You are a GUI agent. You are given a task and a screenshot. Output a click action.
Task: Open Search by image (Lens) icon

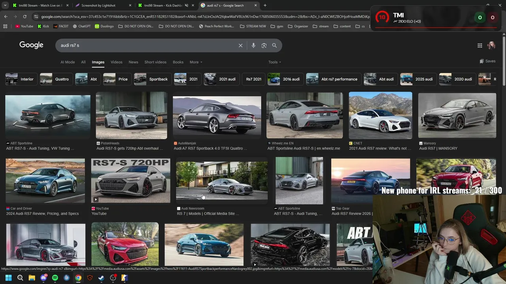click(x=264, y=45)
